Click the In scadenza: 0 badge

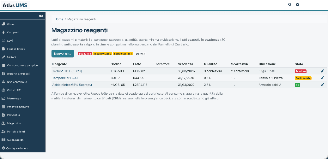click(x=102, y=54)
